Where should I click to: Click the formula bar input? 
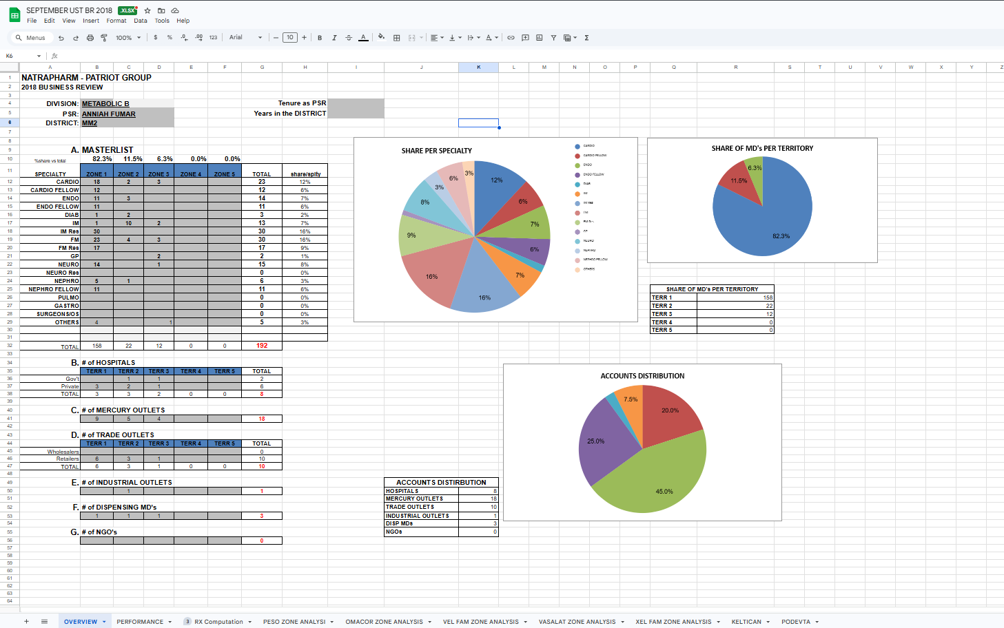pyautogui.click(x=531, y=56)
